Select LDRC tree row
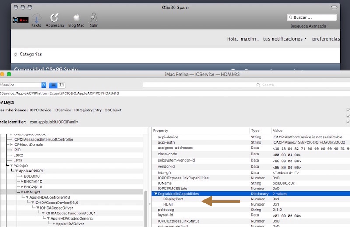 71,155
